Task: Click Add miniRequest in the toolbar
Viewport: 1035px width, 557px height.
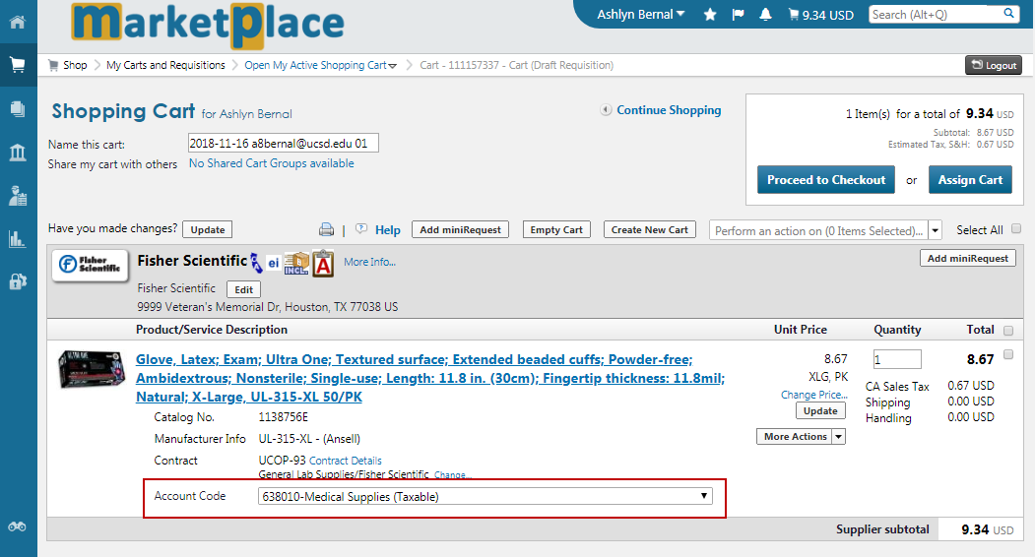Action: pos(460,229)
